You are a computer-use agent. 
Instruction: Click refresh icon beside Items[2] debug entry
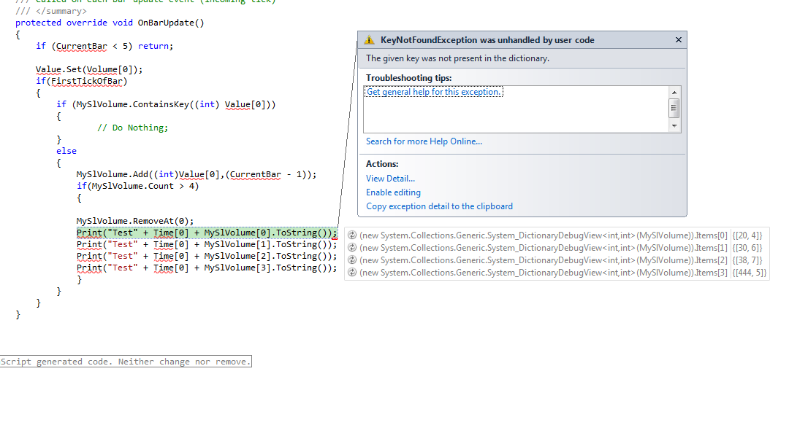tap(352, 260)
